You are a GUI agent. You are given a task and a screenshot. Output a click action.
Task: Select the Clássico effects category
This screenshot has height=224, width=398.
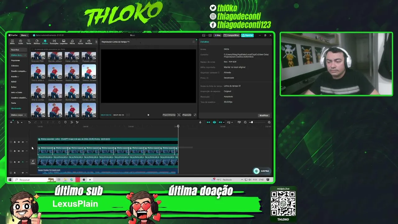point(15,66)
